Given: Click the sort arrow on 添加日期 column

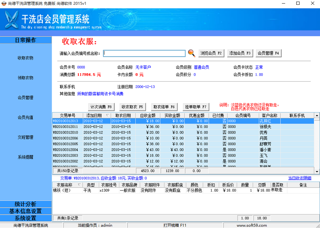Looking at the screenshot, I should tap(107, 115).
